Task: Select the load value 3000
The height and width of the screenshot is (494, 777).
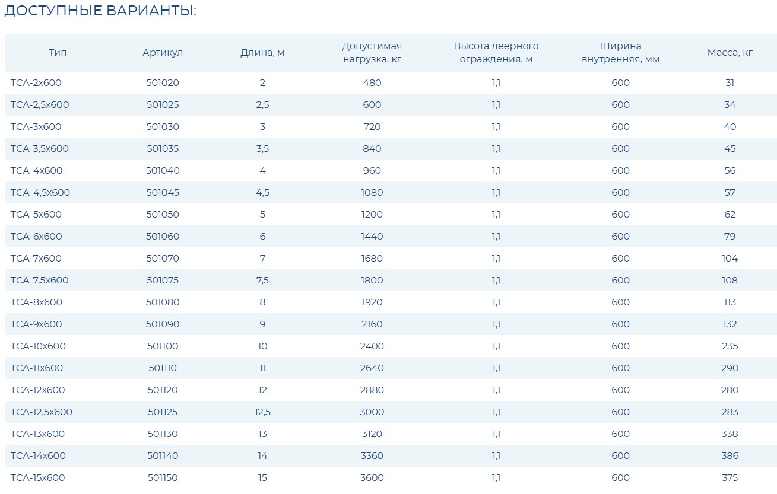Action: pyautogui.click(x=372, y=412)
